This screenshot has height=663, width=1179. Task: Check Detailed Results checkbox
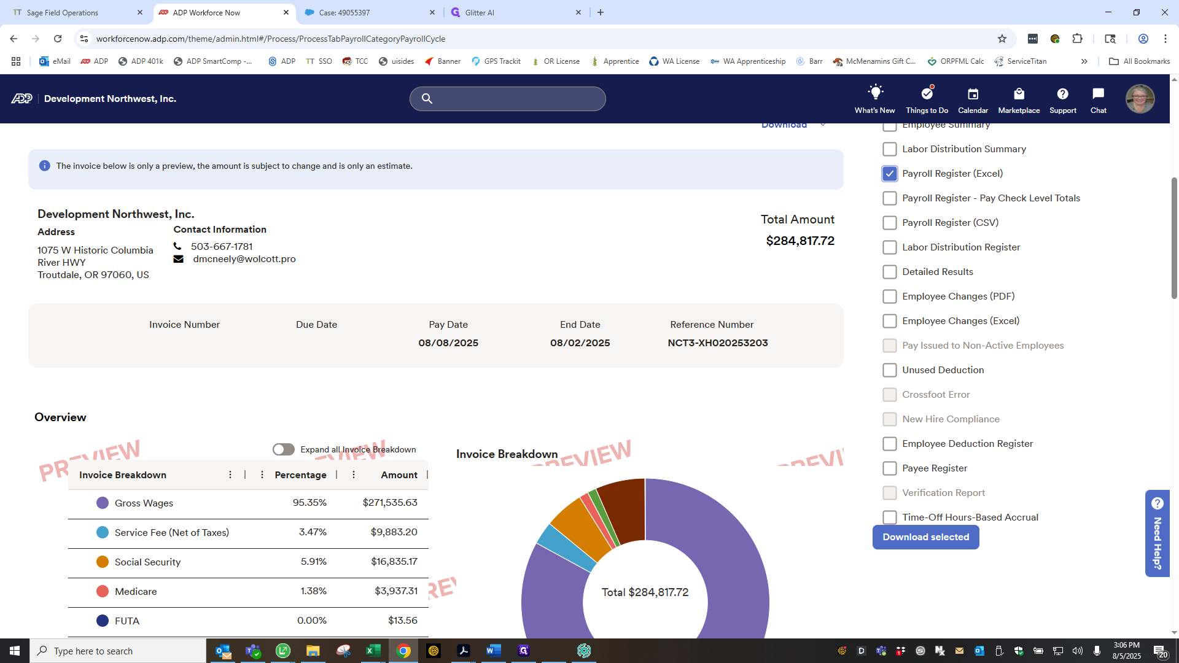(889, 272)
